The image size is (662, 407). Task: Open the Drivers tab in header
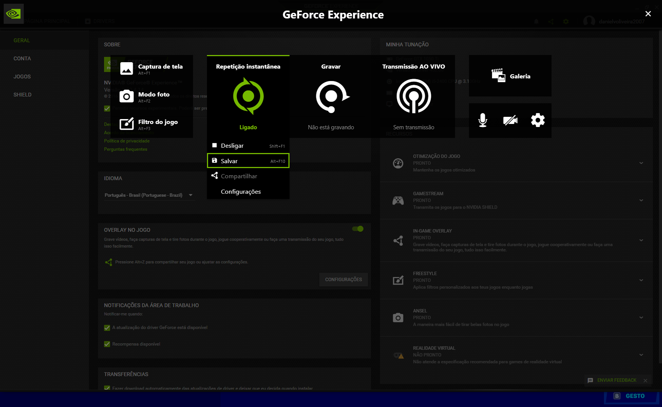click(x=100, y=21)
